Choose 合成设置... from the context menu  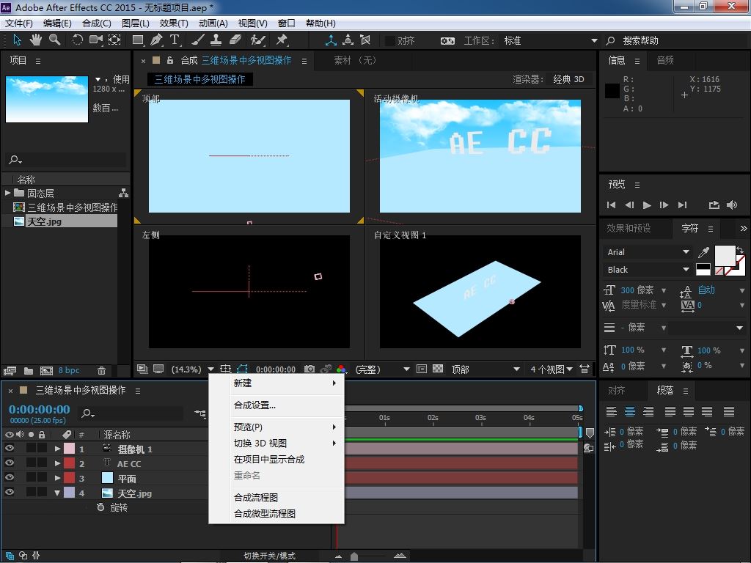254,405
